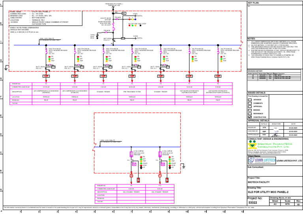
Task: Click the earth symbol right of the DOL panel
Action: click(x=183, y=166)
